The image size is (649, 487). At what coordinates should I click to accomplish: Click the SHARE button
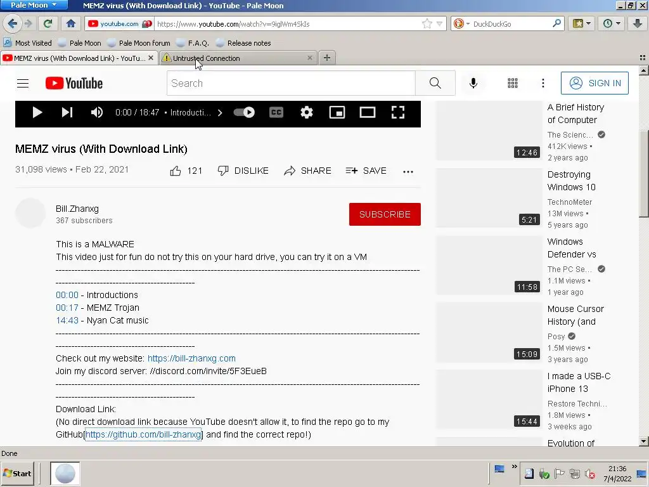(307, 171)
